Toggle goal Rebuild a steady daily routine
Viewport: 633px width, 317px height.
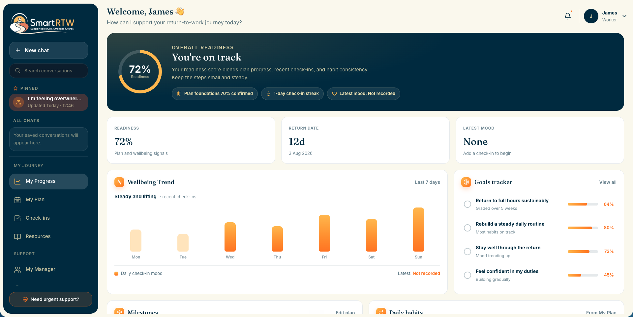467,228
